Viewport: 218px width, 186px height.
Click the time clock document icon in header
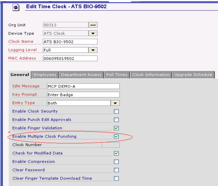pyautogui.click(x=16, y=7)
